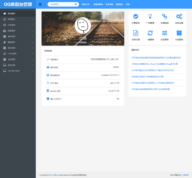Click the 总管理员 role label under avatar
The width and height of the screenshot is (192, 178).
tap(83, 42)
